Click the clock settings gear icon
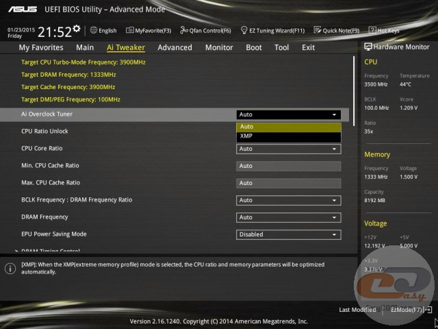Viewport: 438px width, 329px height. (x=76, y=29)
